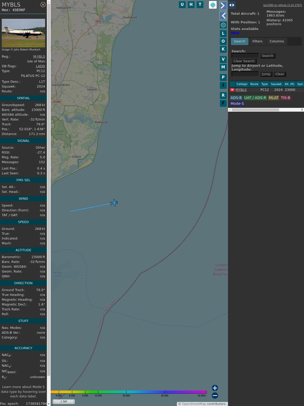
Task: Open the OpenStreetMap attribution link
Action: point(194,404)
